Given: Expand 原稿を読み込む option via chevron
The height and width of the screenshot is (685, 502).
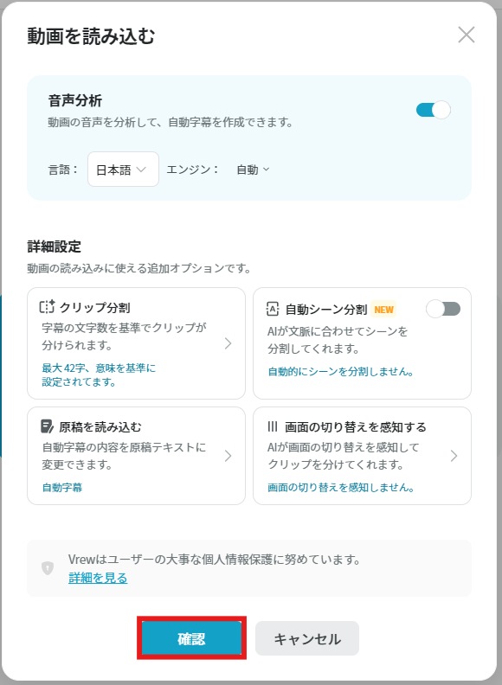Looking at the screenshot, I should click(228, 456).
